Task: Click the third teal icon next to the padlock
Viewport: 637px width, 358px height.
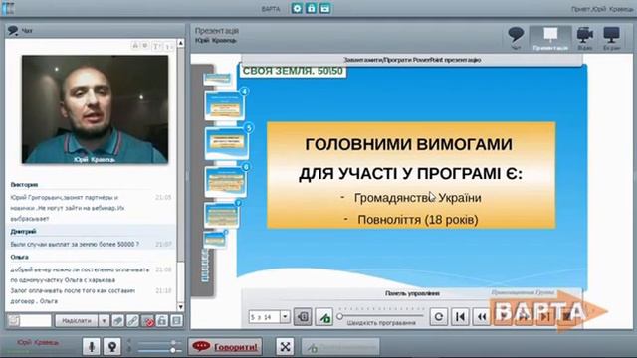Action: [325, 8]
